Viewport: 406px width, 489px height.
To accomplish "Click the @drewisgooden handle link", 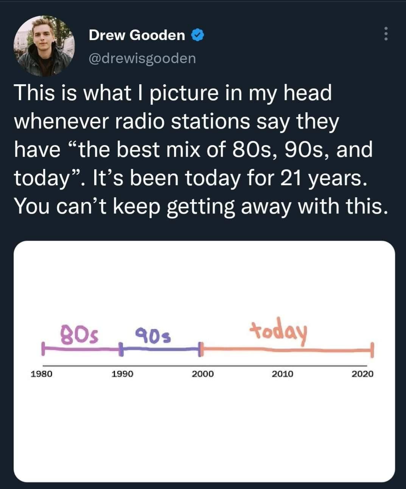I will click(x=142, y=58).
